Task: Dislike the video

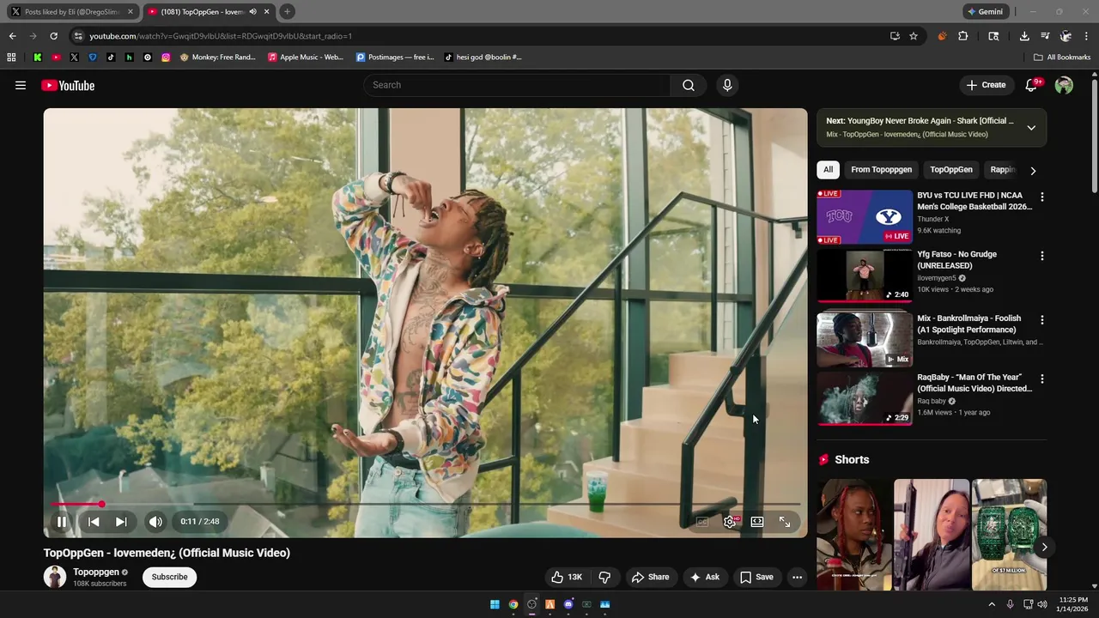Action: click(604, 577)
